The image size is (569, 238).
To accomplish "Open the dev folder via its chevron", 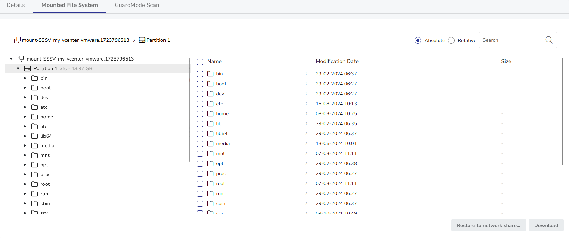I will [x=306, y=94].
